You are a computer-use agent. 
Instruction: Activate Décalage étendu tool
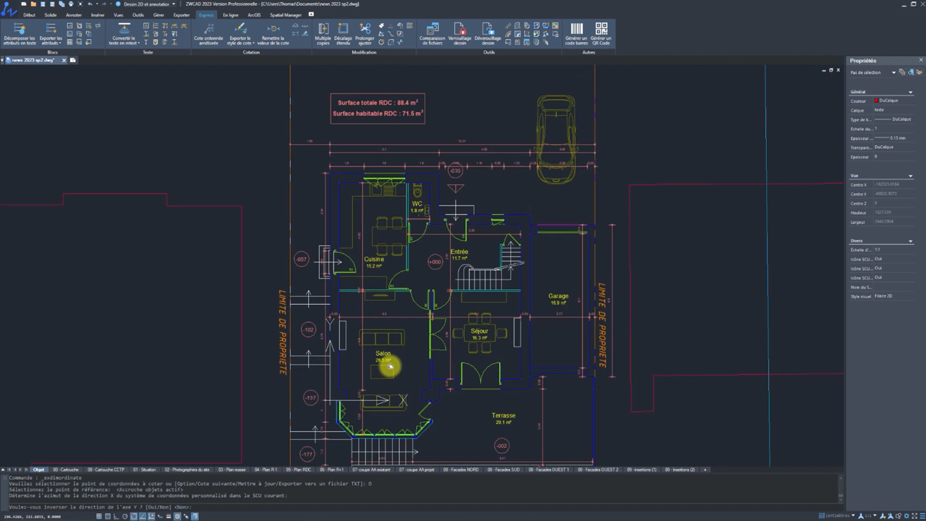343,34
